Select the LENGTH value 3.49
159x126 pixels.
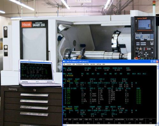[x=107, y=70]
